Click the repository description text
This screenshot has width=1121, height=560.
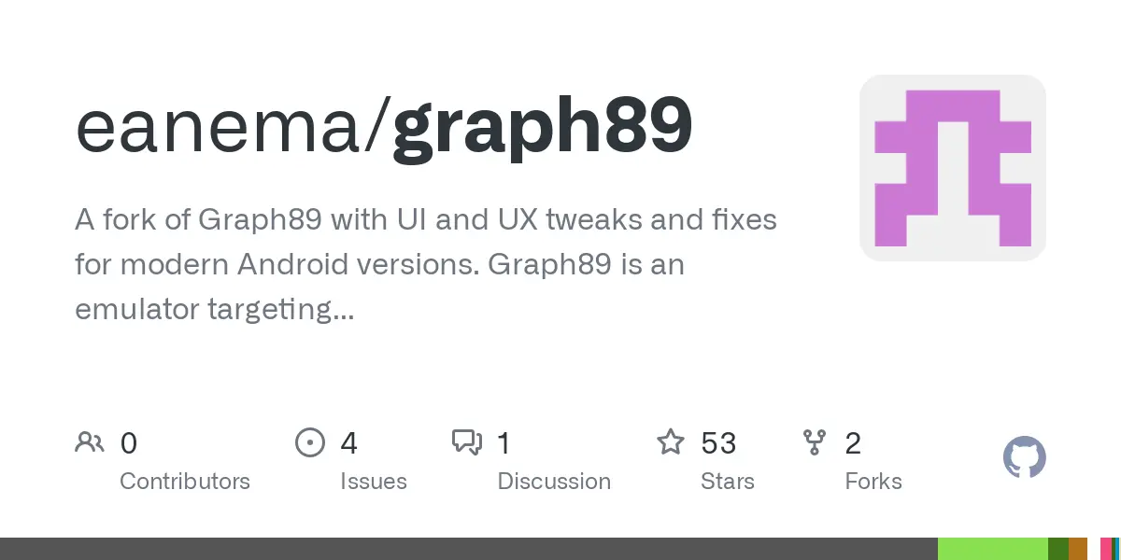(426, 265)
